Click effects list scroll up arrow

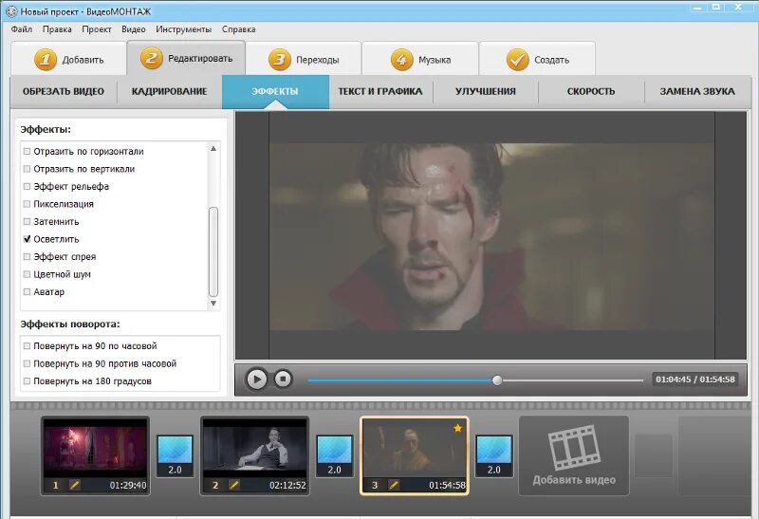click(x=213, y=149)
